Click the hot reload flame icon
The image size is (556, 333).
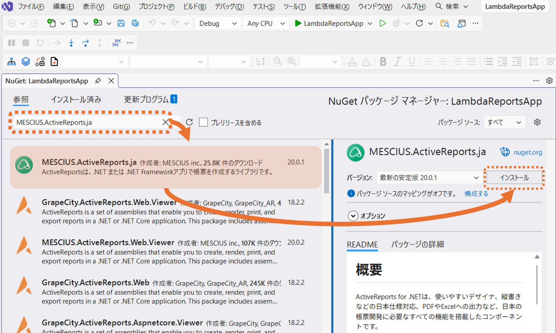(x=396, y=23)
